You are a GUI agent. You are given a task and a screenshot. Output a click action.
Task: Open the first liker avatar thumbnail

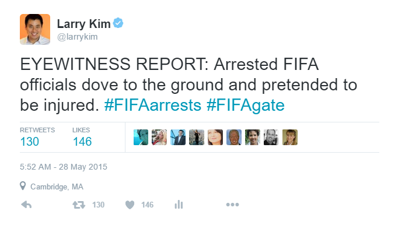click(141, 137)
